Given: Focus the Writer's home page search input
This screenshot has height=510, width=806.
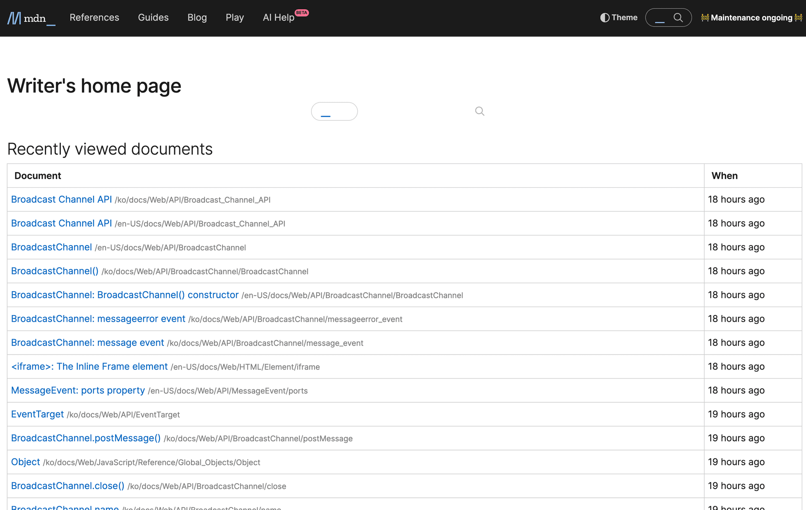Looking at the screenshot, I should pos(334,111).
